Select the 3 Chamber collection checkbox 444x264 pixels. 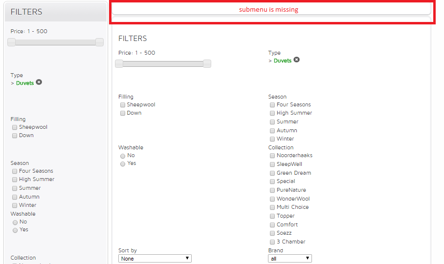click(x=272, y=242)
